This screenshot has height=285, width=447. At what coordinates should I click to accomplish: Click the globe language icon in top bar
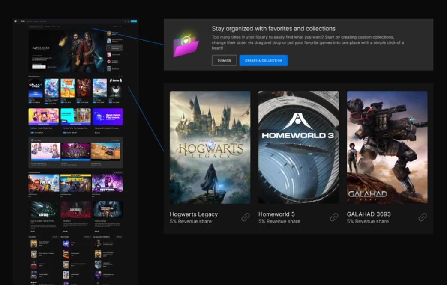[125, 21]
